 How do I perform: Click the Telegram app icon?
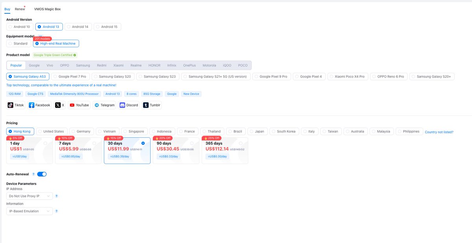pyautogui.click(x=97, y=105)
